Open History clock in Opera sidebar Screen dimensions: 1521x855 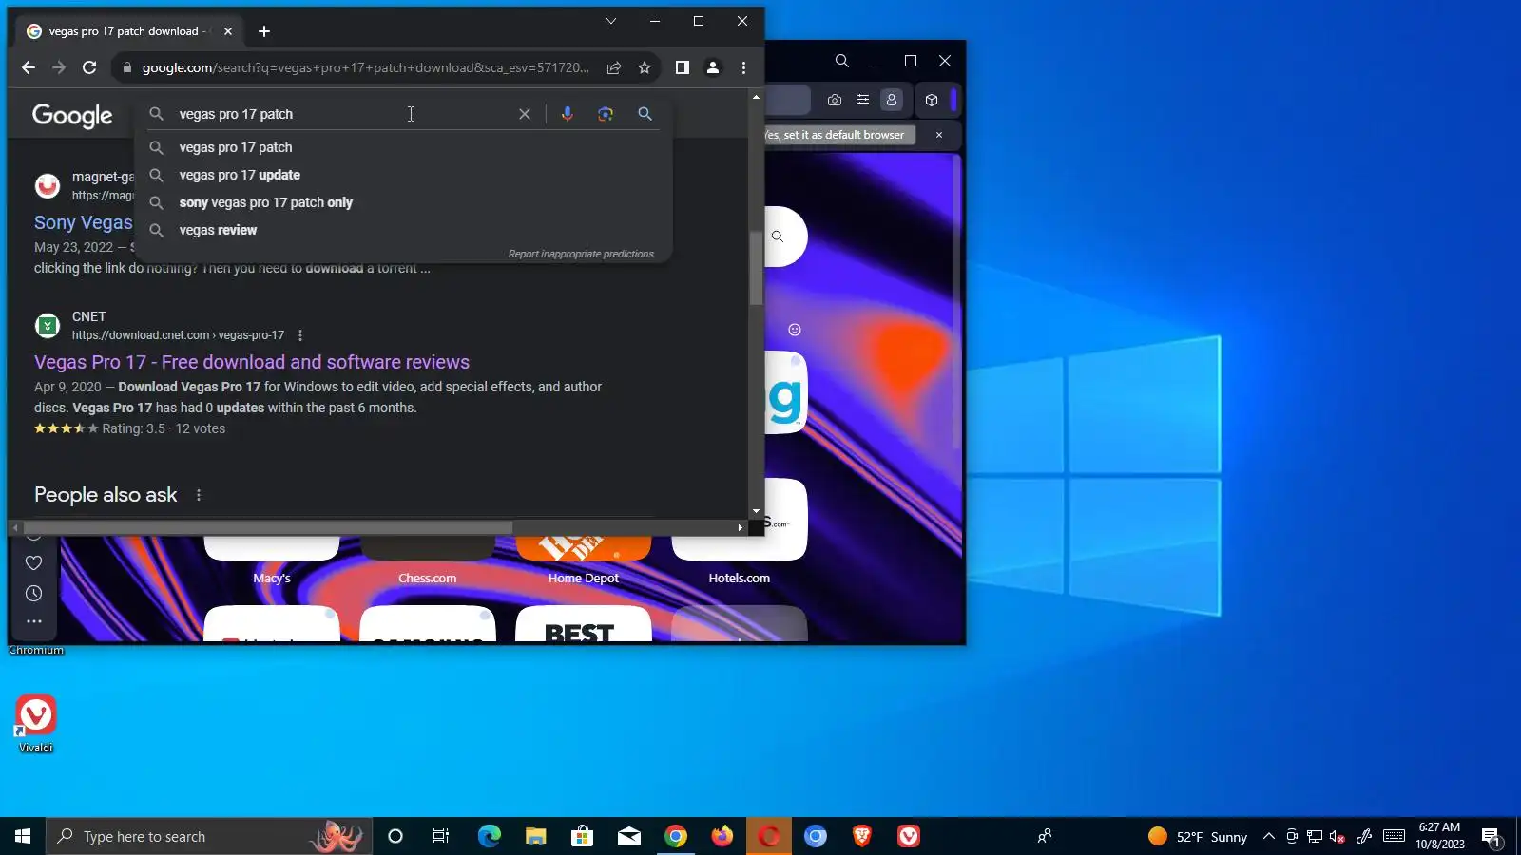click(x=33, y=594)
